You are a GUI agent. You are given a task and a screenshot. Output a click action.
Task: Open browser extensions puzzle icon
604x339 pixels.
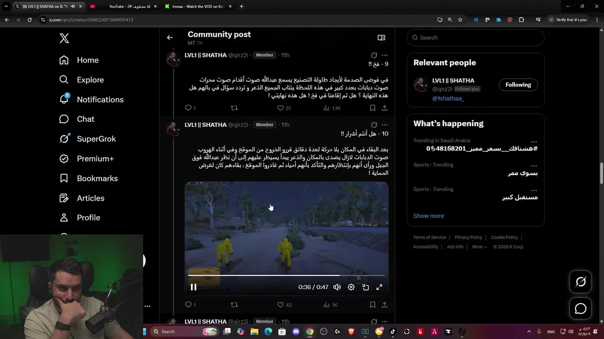[x=521, y=20]
